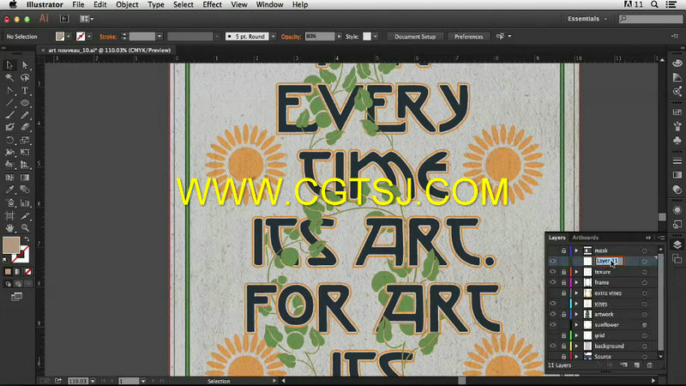
Task: Select the Eraser tool
Action: (25, 127)
